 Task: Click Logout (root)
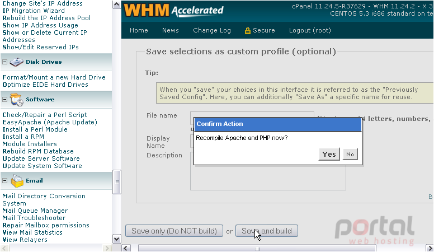coord(310,30)
